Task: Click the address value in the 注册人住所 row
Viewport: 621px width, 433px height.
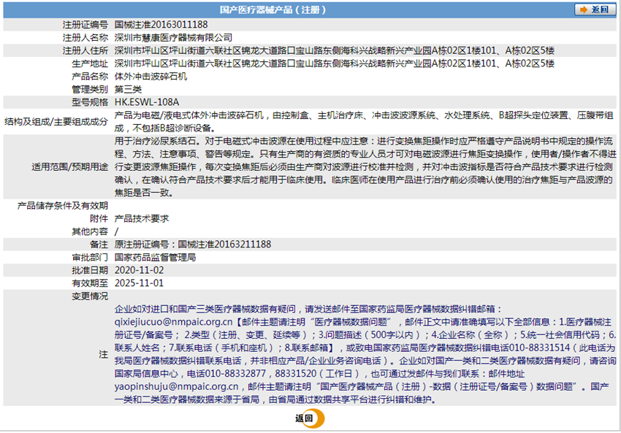Action: click(x=335, y=50)
